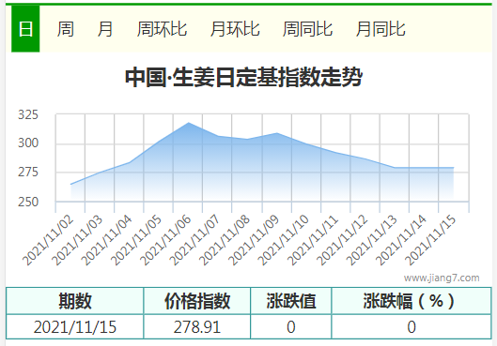Click the 250 y-axis label
The width and height of the screenshot is (497, 346).
click(28, 202)
